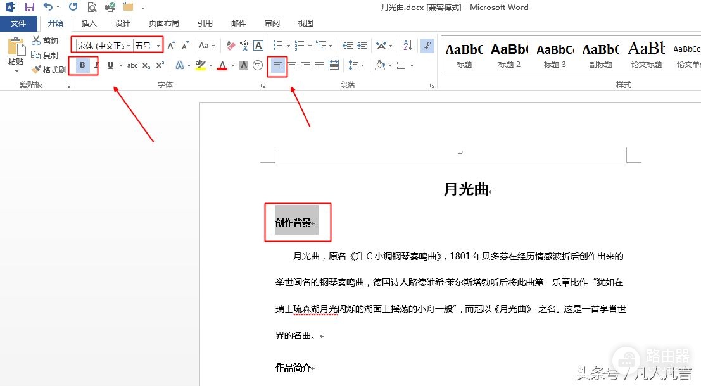Click the highlighted heading 创作背景
701x386 pixels.
(x=293, y=223)
